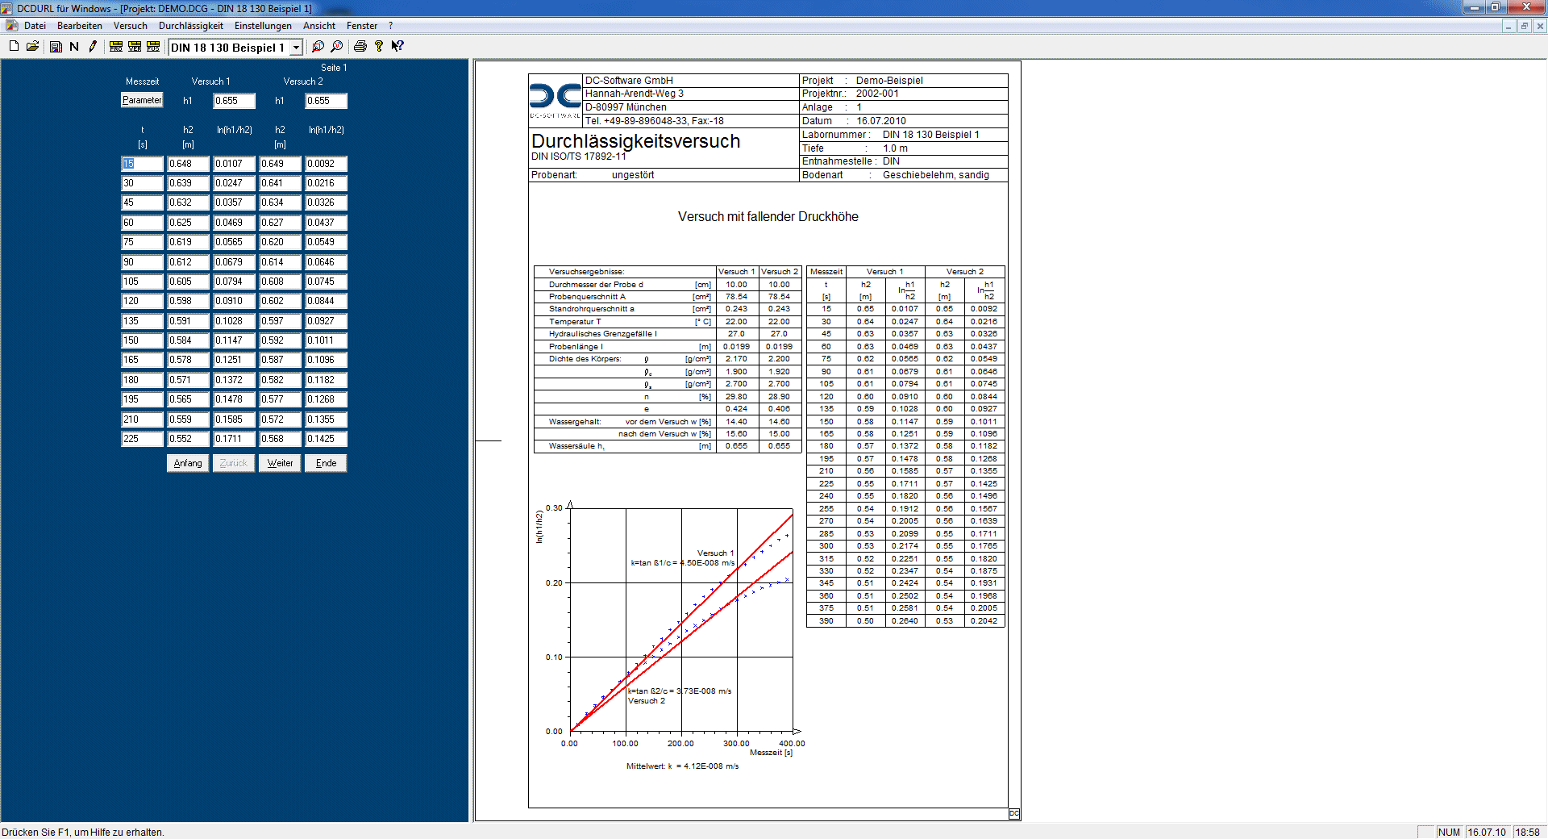Click 'Versuch mit fallender Druckhöhe' heading
1548x839 pixels.
[768, 216]
